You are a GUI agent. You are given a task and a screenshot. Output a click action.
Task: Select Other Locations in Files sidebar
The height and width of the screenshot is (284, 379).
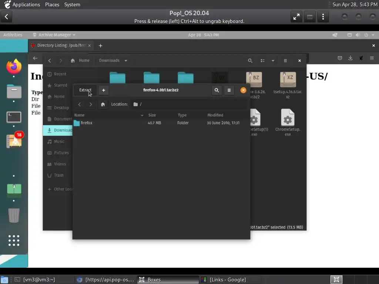point(57,189)
